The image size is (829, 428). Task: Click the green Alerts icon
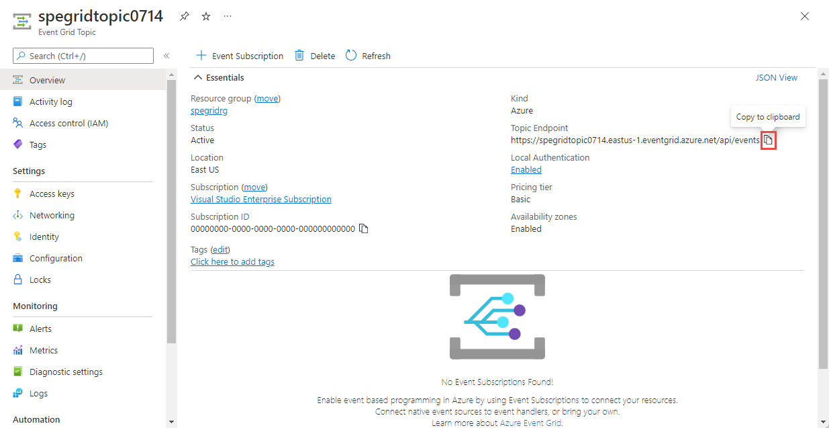point(18,329)
